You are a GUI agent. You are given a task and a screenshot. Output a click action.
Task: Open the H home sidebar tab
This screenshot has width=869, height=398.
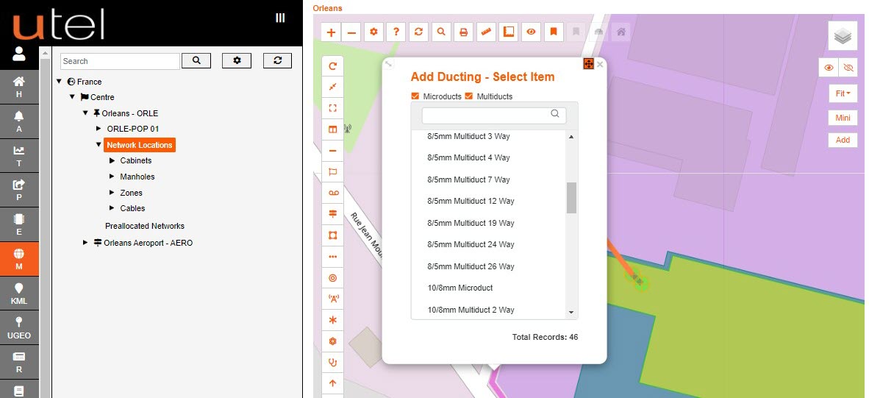point(19,87)
